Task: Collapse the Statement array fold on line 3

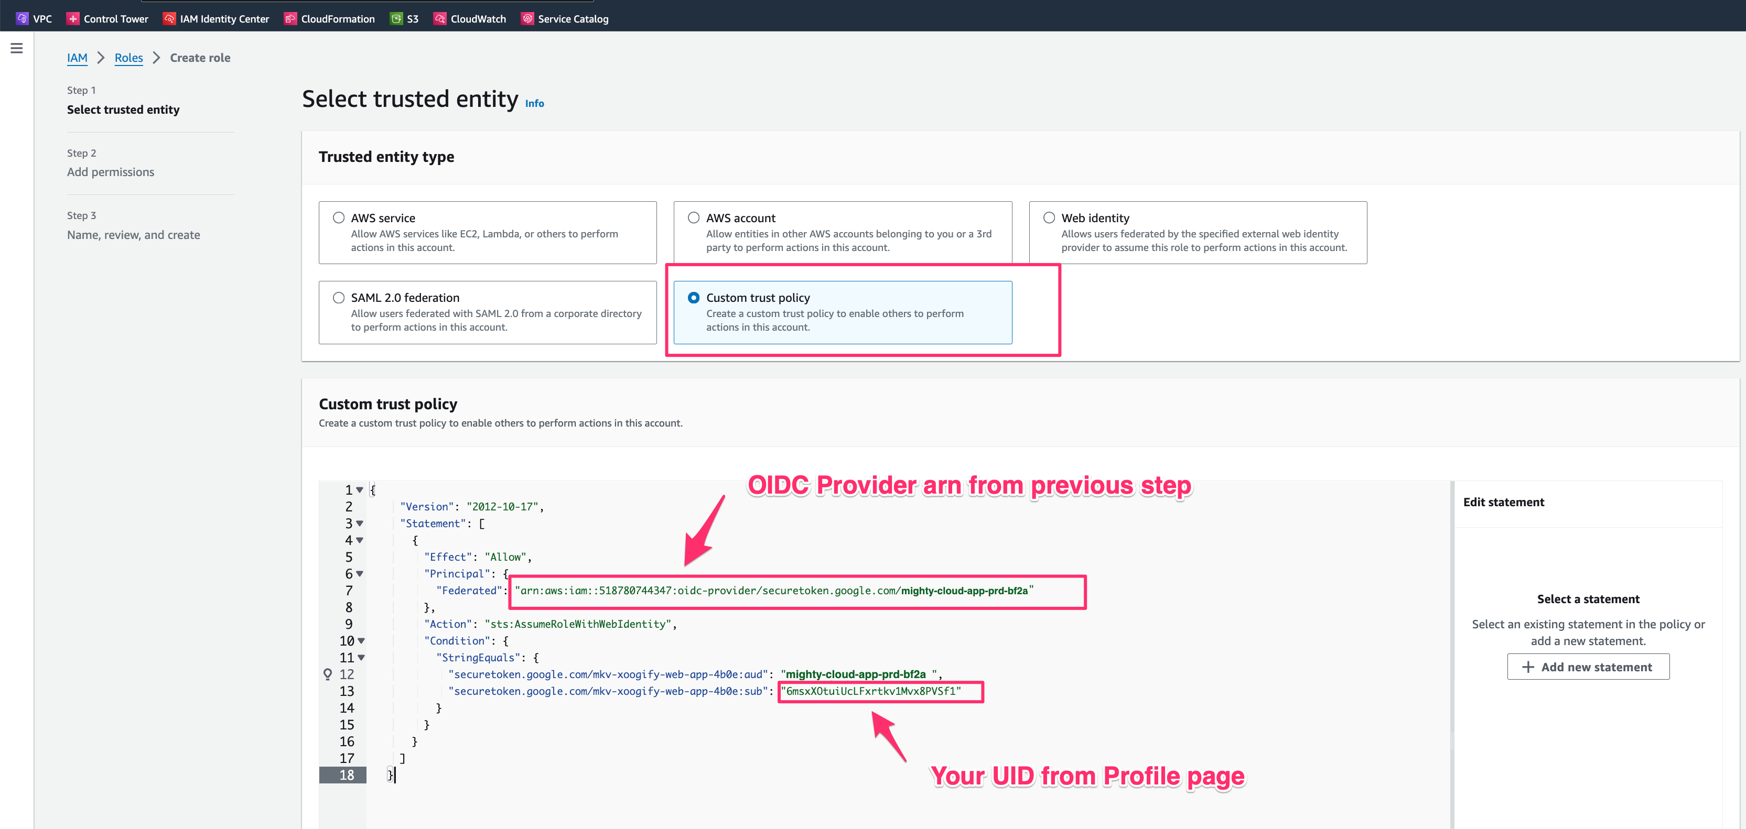Action: point(360,523)
